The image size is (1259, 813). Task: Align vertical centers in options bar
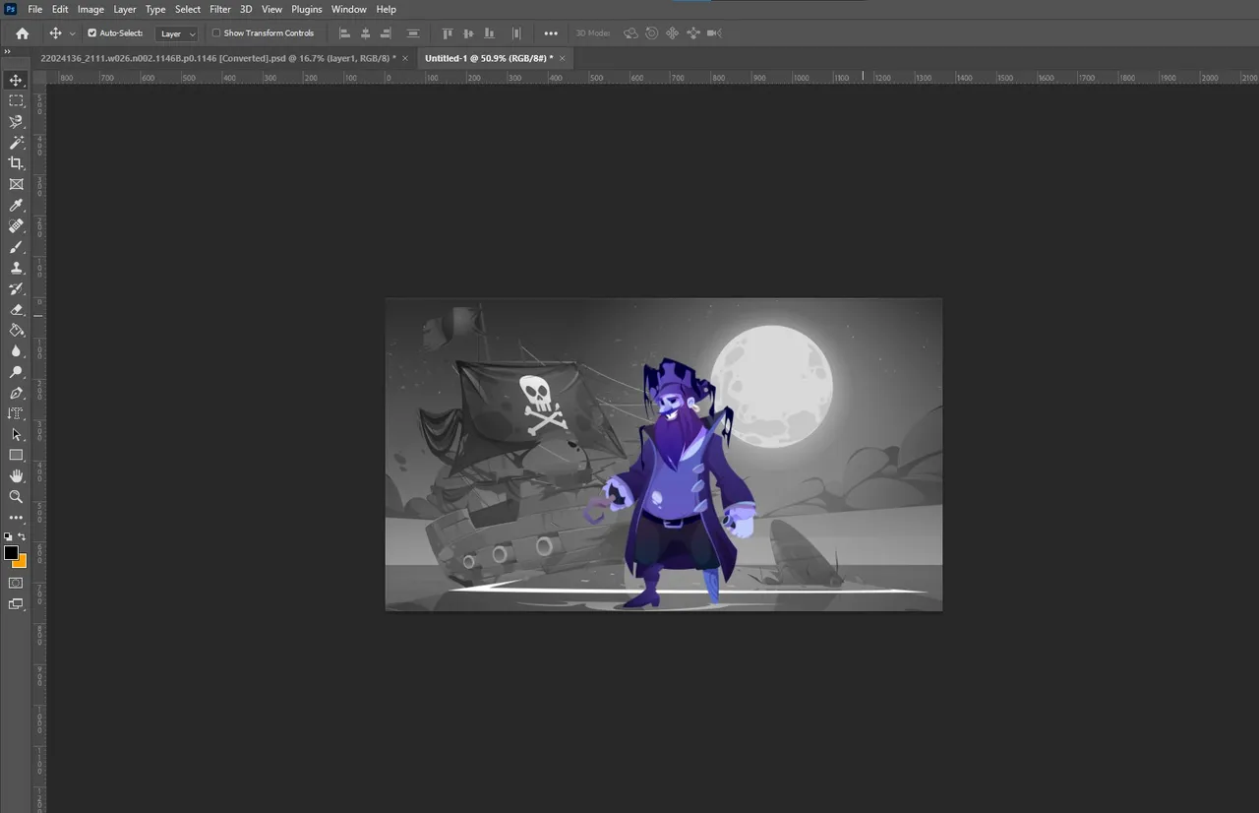coord(468,33)
